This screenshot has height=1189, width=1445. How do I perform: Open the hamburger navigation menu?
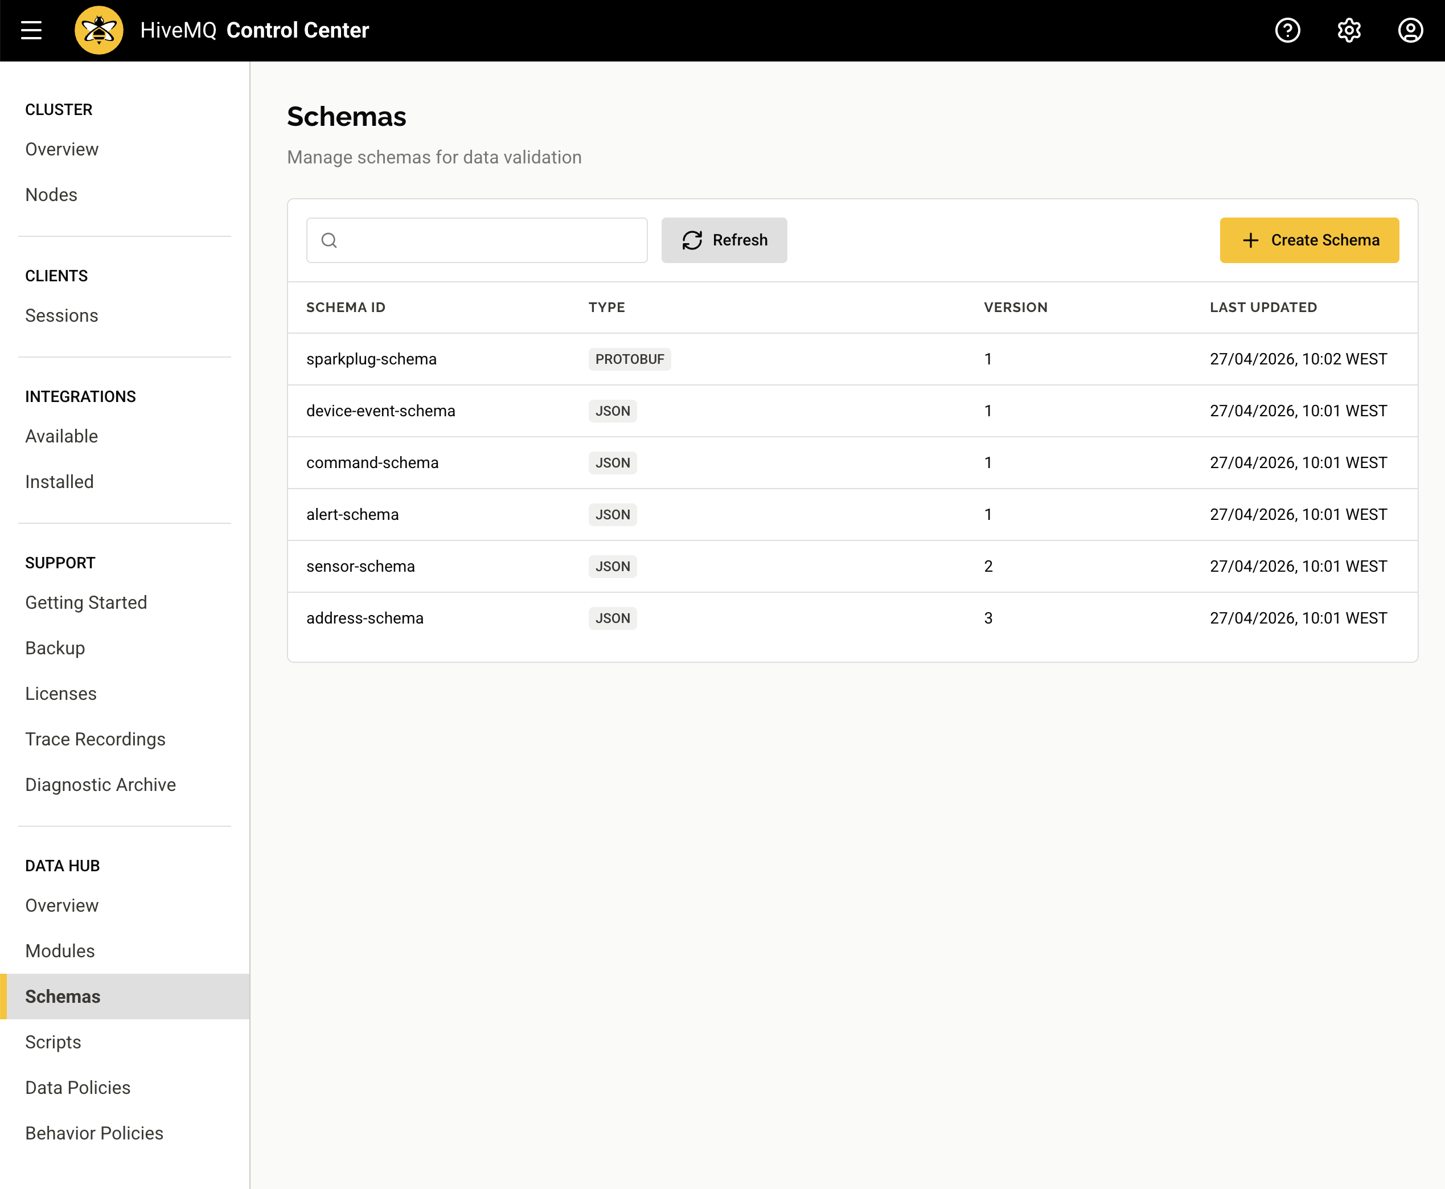coord(30,30)
